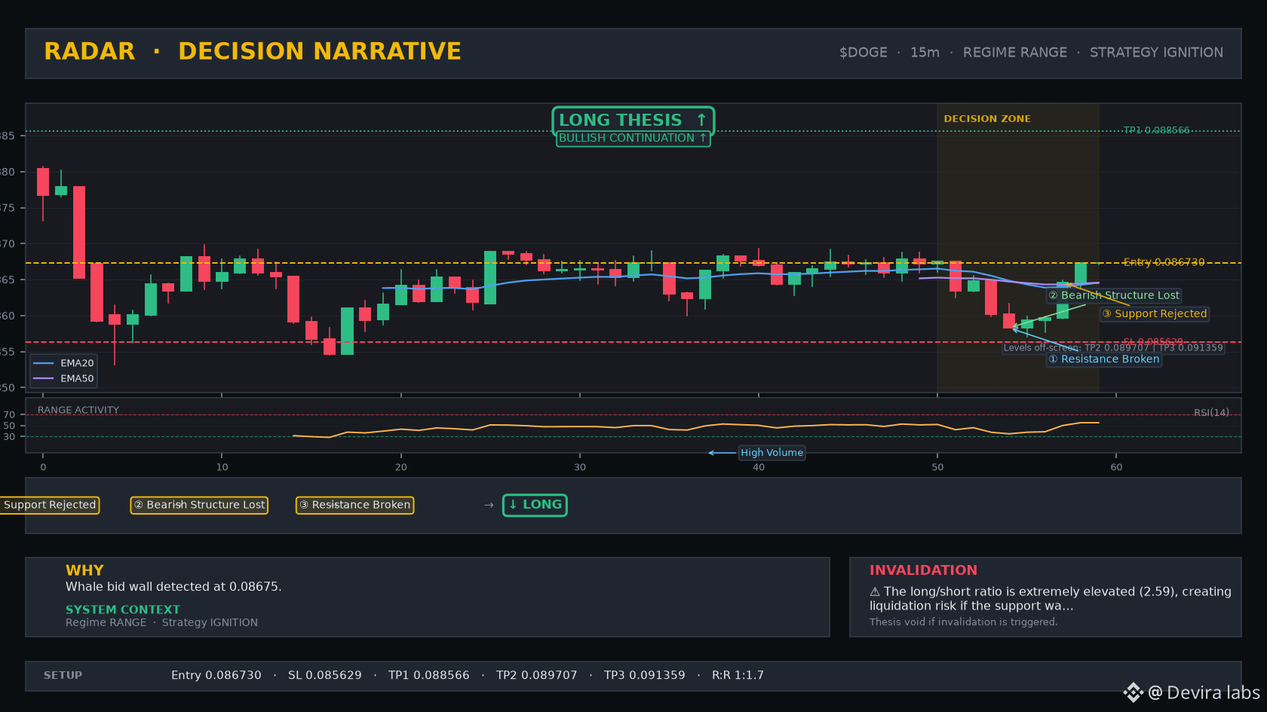The image size is (1267, 712).
Task: Click the Resistance Broken annotation on the chart
Action: pos(1104,359)
